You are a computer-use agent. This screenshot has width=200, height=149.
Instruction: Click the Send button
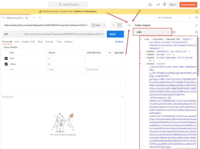(x=112, y=34)
